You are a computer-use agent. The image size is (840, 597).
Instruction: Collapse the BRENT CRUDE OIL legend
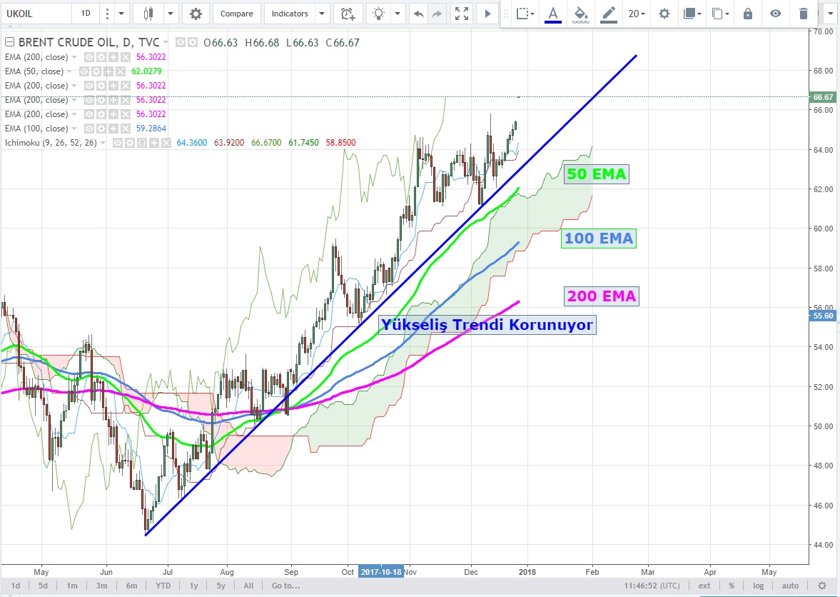coord(9,43)
